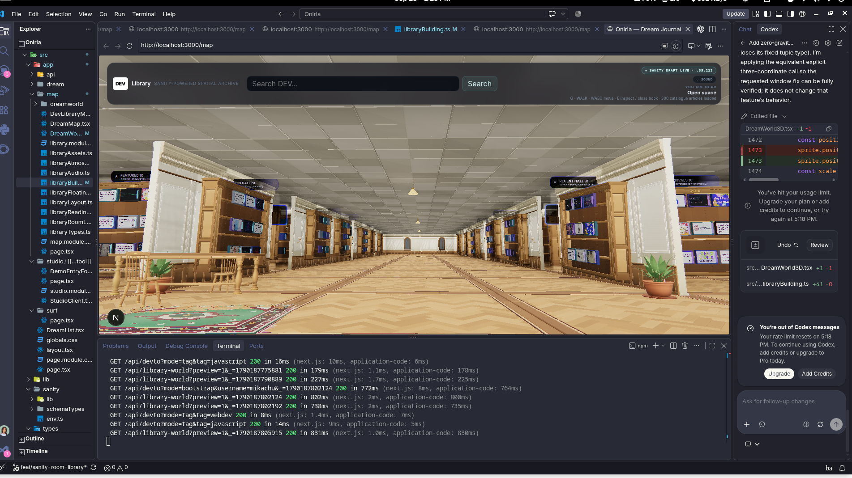Review the Codex changes
Image resolution: width=852 pixels, height=478 pixels.
(x=819, y=245)
